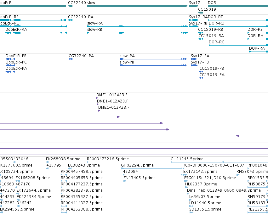Select EST RP004355527.5prime

point(82,197)
